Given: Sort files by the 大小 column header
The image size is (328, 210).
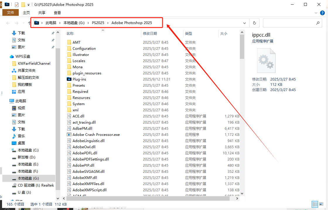Looking at the screenshot, I should [x=224, y=33].
